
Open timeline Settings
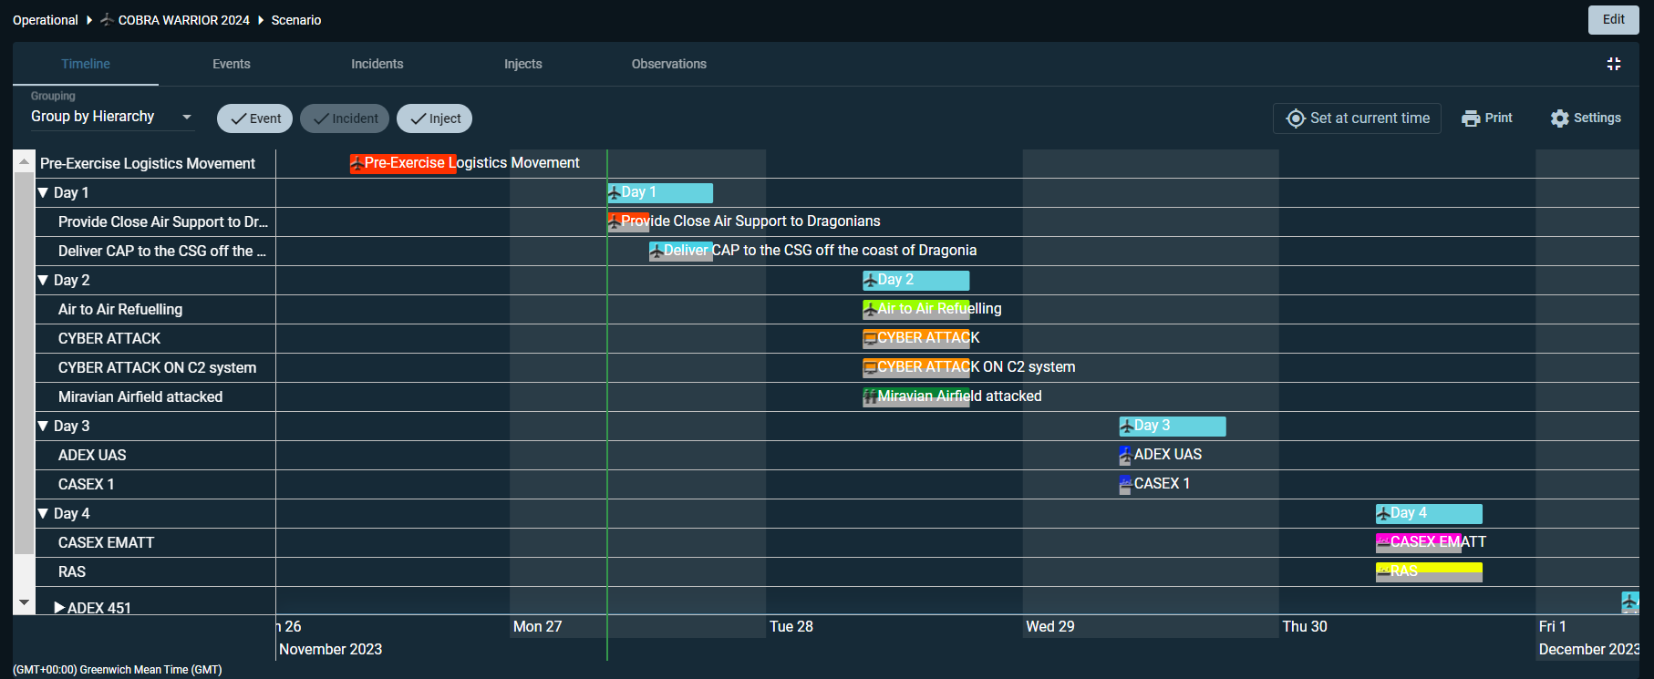pos(1586,118)
